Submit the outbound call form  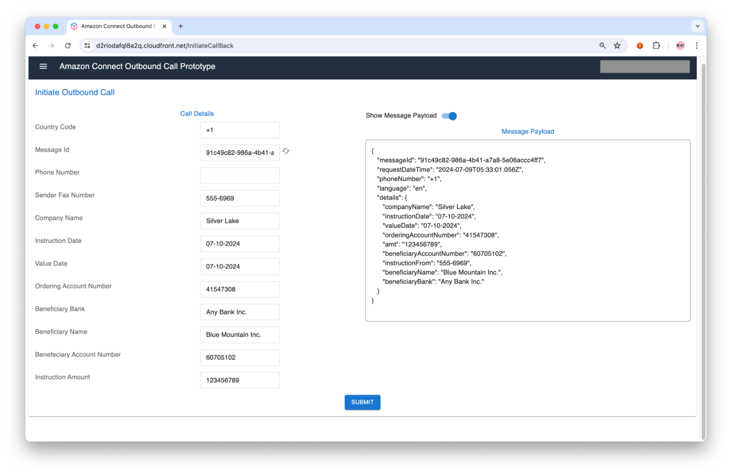pyautogui.click(x=363, y=402)
